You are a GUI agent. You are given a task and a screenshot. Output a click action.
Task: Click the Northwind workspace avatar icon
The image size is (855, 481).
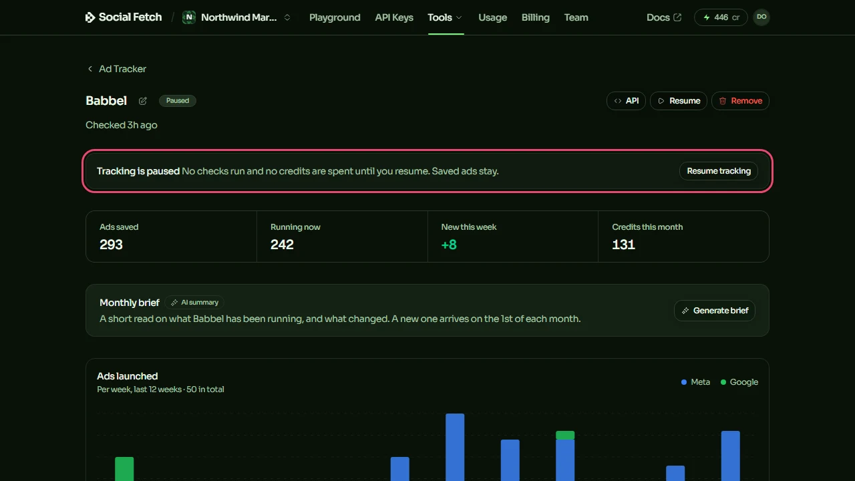coord(189,17)
